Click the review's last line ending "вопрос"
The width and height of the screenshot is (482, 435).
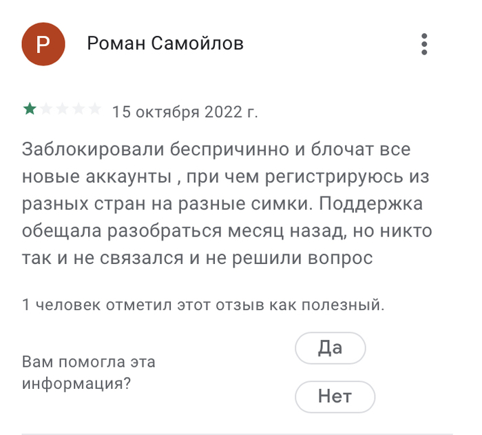[198, 259]
